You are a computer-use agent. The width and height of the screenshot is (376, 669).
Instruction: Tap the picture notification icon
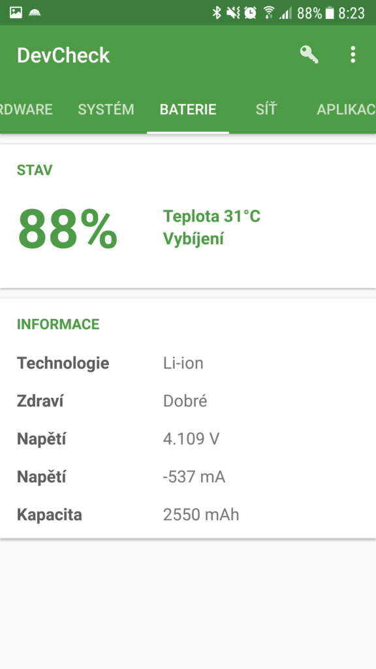coord(16,12)
